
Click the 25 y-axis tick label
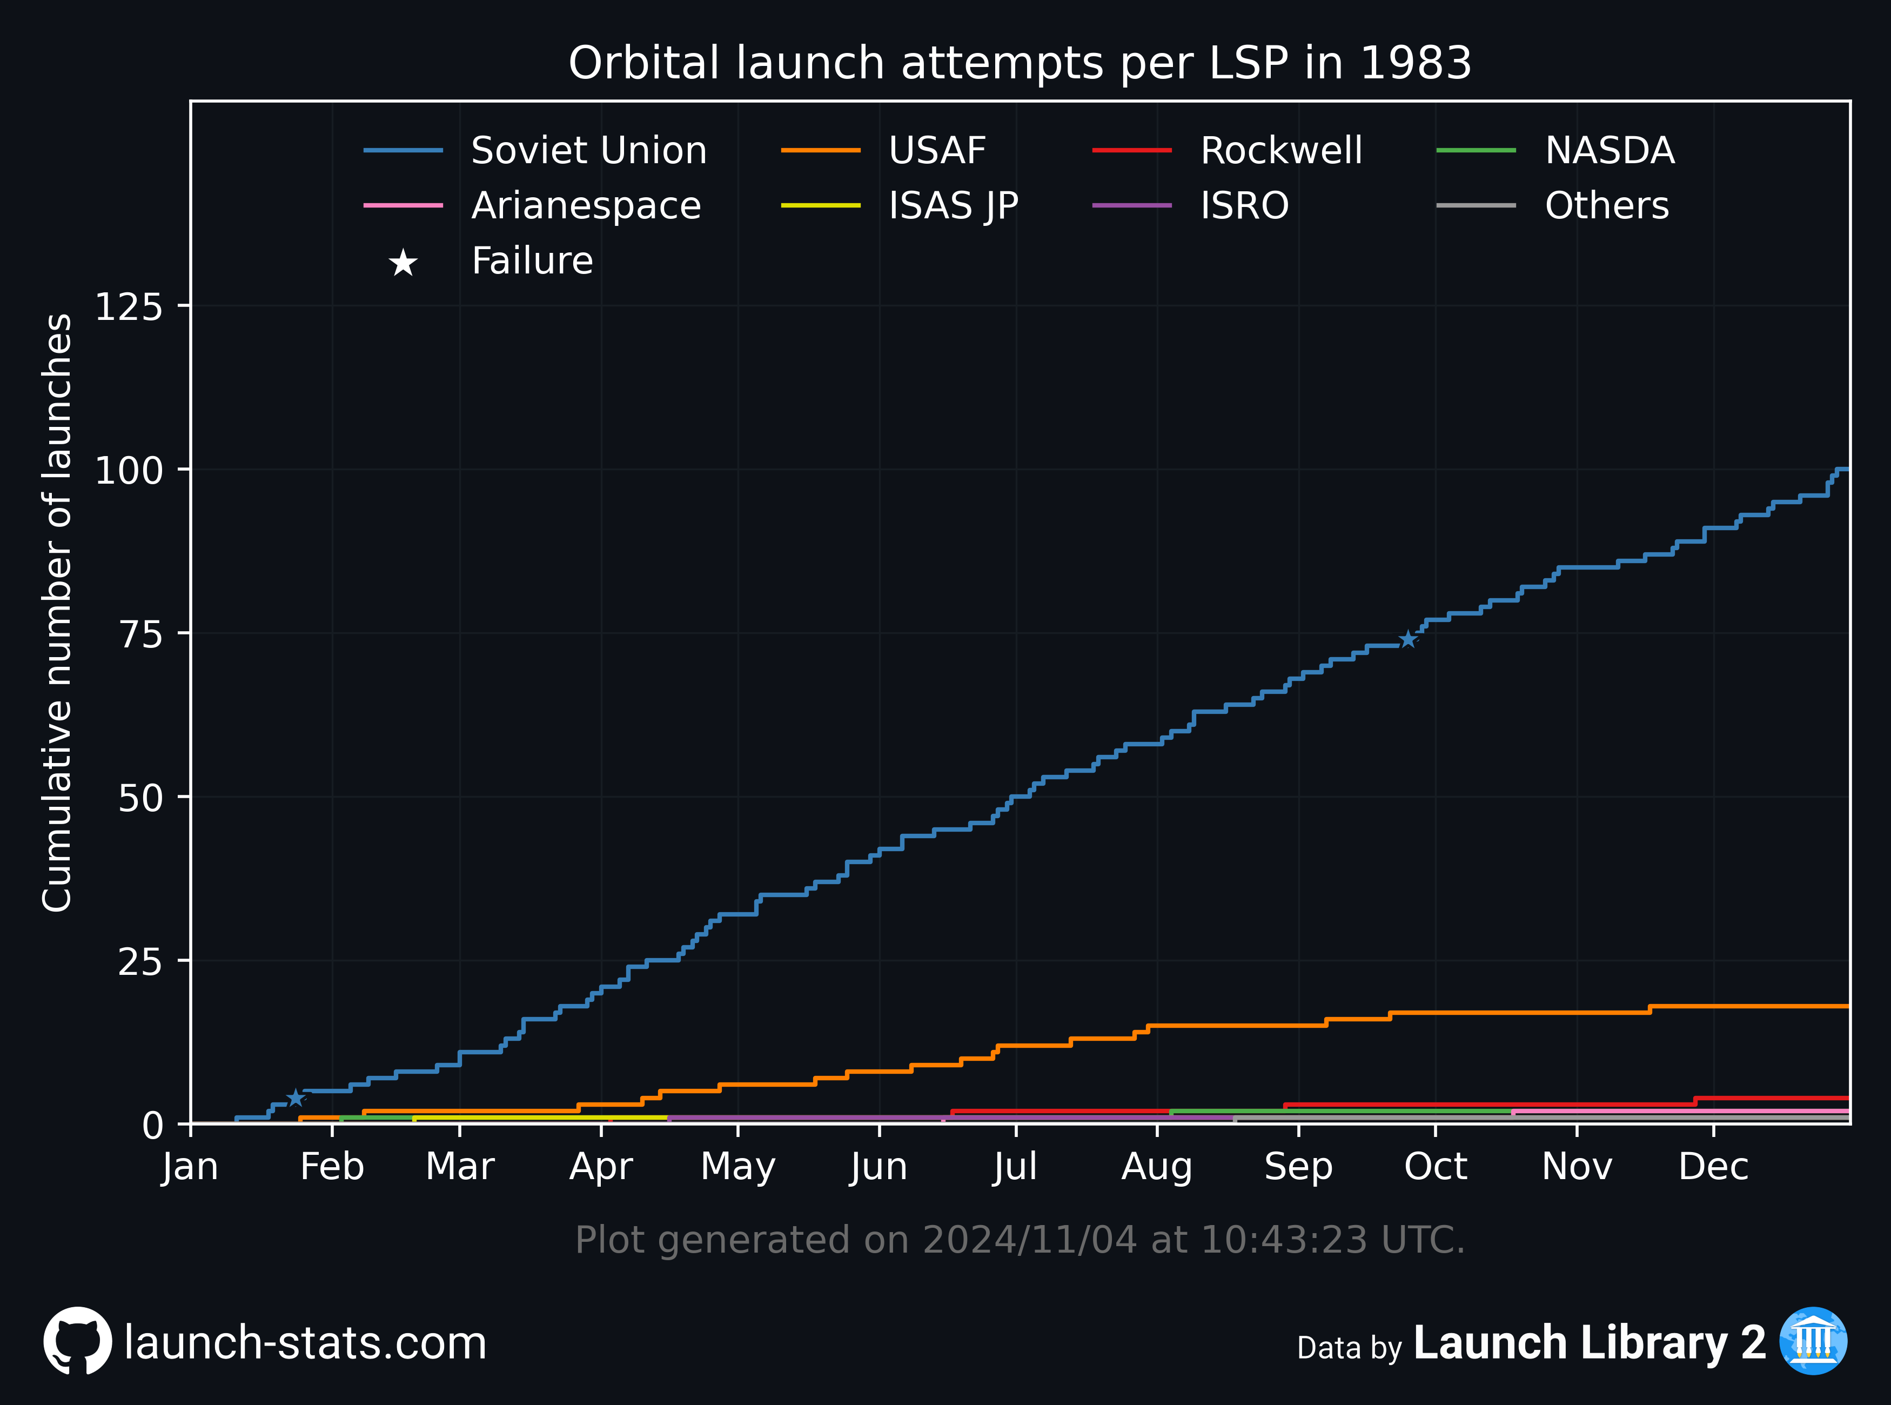140,962
